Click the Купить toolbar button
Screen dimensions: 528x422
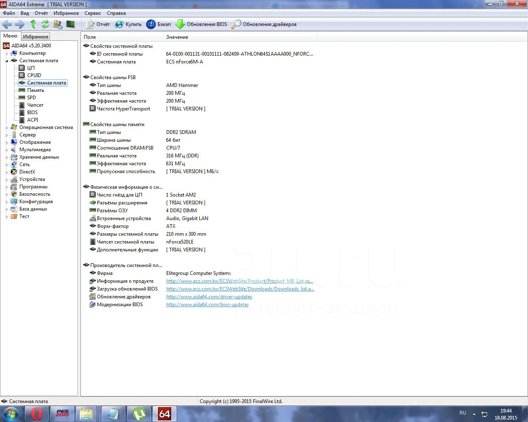pos(128,24)
